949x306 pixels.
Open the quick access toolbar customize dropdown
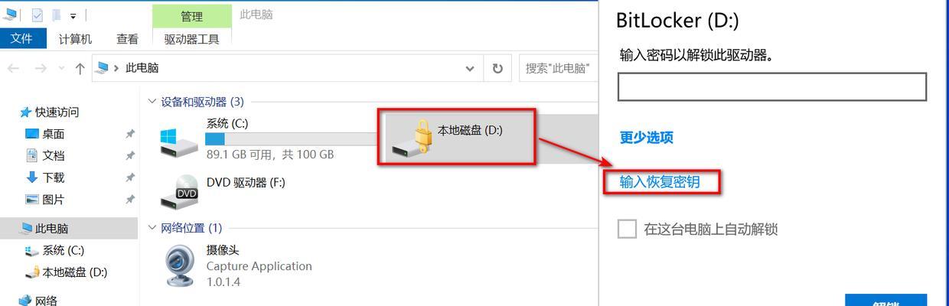click(x=73, y=15)
